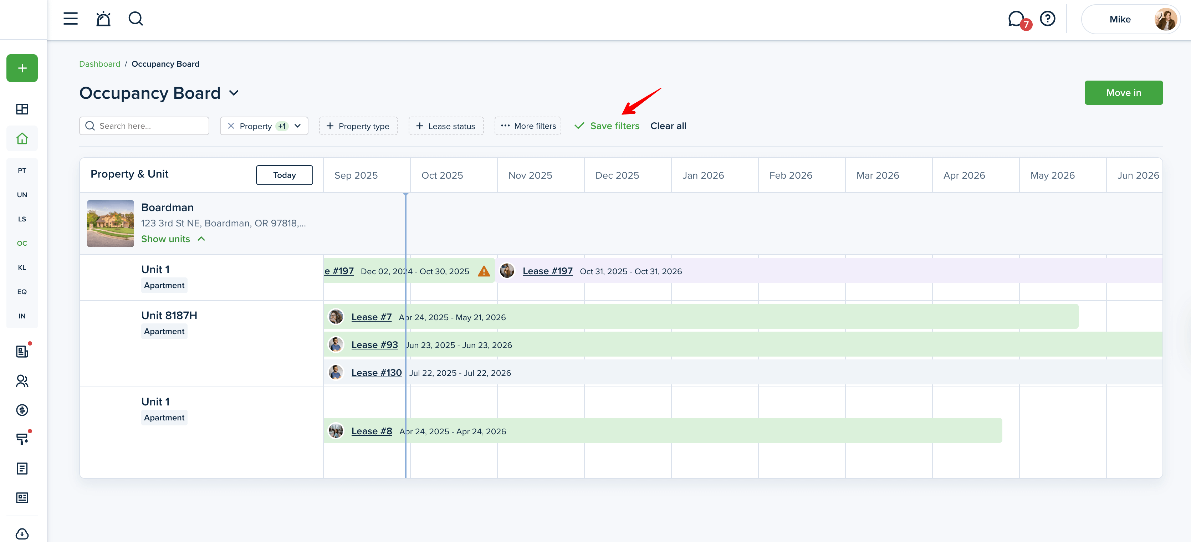Open the hamburger menu icon
This screenshot has width=1191, height=542.
click(70, 19)
